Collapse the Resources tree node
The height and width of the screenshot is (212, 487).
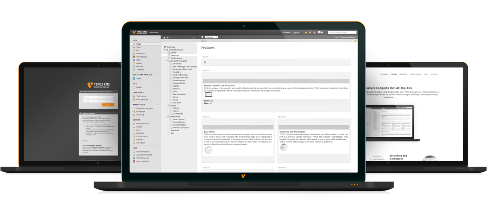pyautogui.click(x=167, y=116)
